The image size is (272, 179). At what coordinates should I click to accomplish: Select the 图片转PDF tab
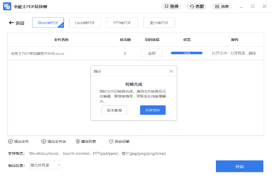(x=159, y=23)
